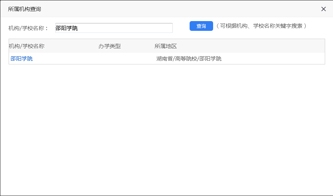Click the blank area below the results table
Screen dimensions: 333x196
point(166,129)
